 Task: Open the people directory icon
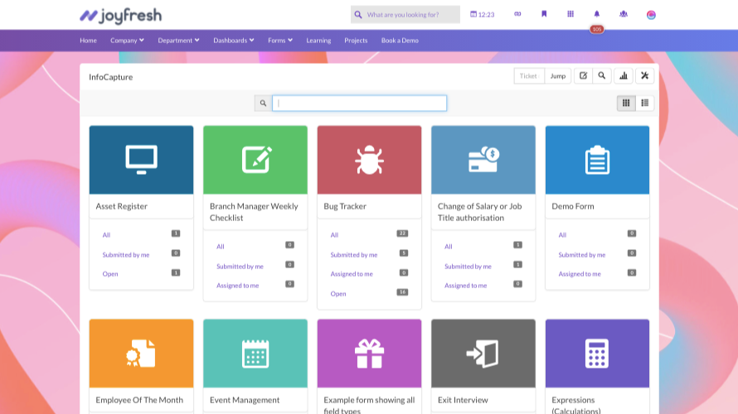(623, 14)
